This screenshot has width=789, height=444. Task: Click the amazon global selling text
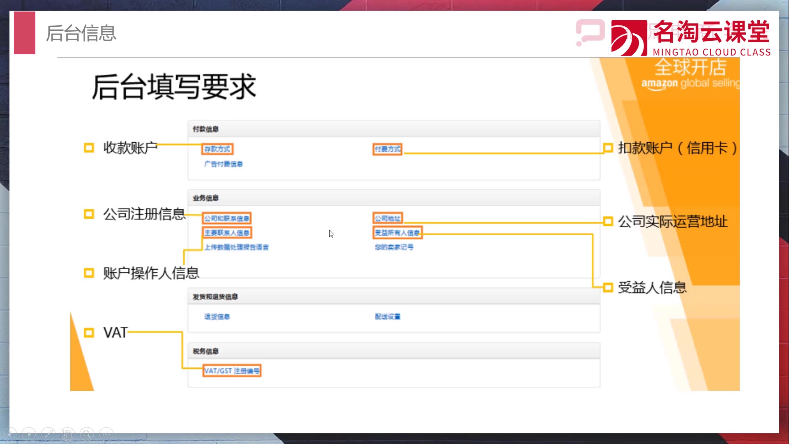click(x=690, y=83)
